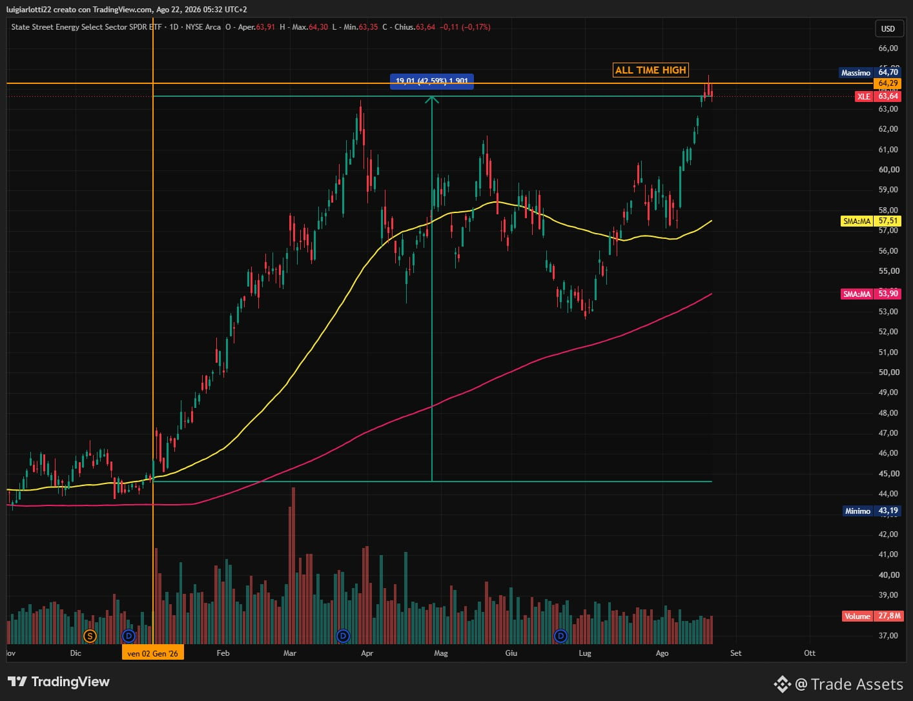Open the USD currency selector
Screen dimensions: 913x701
(x=888, y=28)
